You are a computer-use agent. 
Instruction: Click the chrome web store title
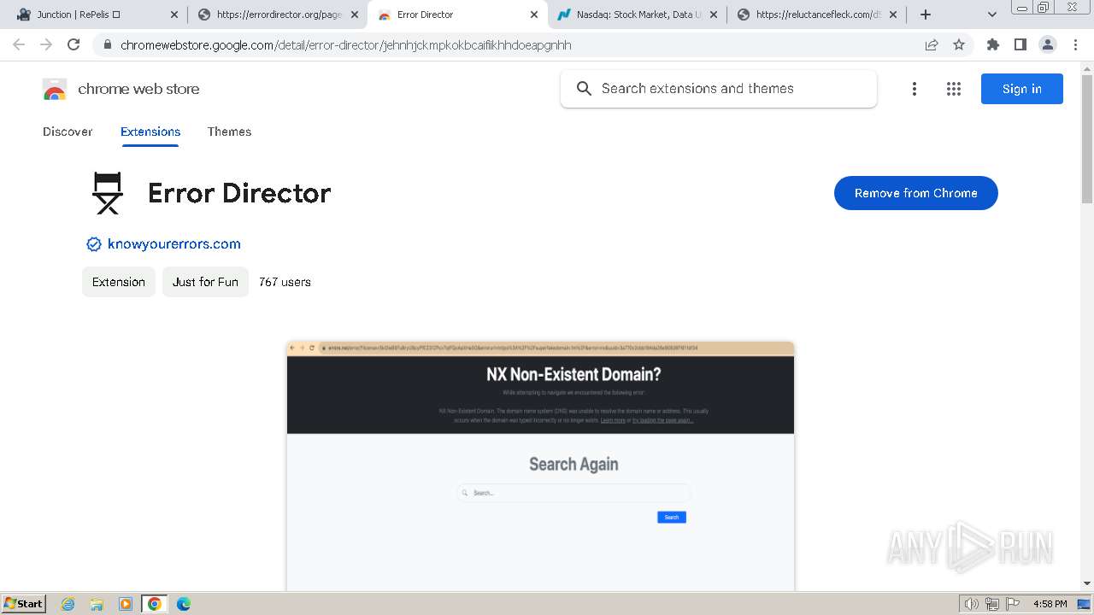coord(138,89)
